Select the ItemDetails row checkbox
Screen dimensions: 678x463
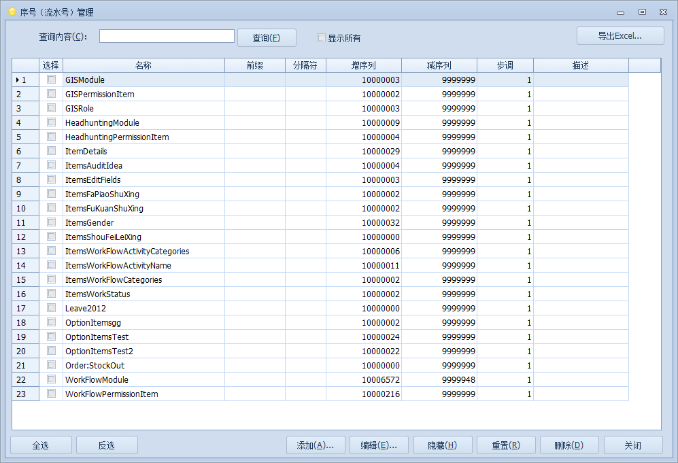click(x=52, y=151)
